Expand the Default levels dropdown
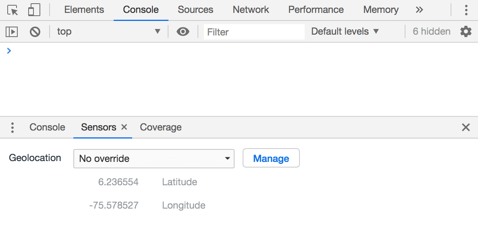478x236 pixels. pyautogui.click(x=345, y=31)
